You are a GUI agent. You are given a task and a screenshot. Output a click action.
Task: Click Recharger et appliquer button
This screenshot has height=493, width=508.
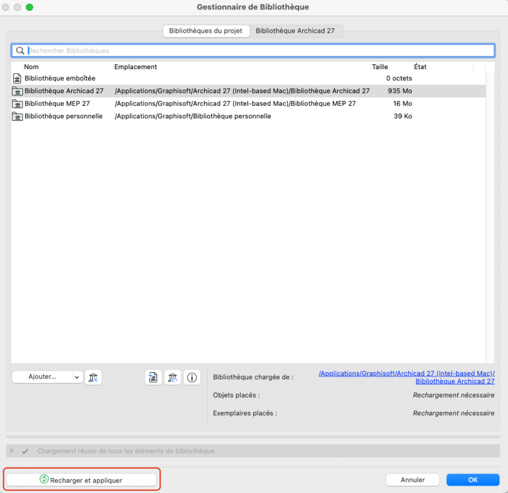coord(81,480)
